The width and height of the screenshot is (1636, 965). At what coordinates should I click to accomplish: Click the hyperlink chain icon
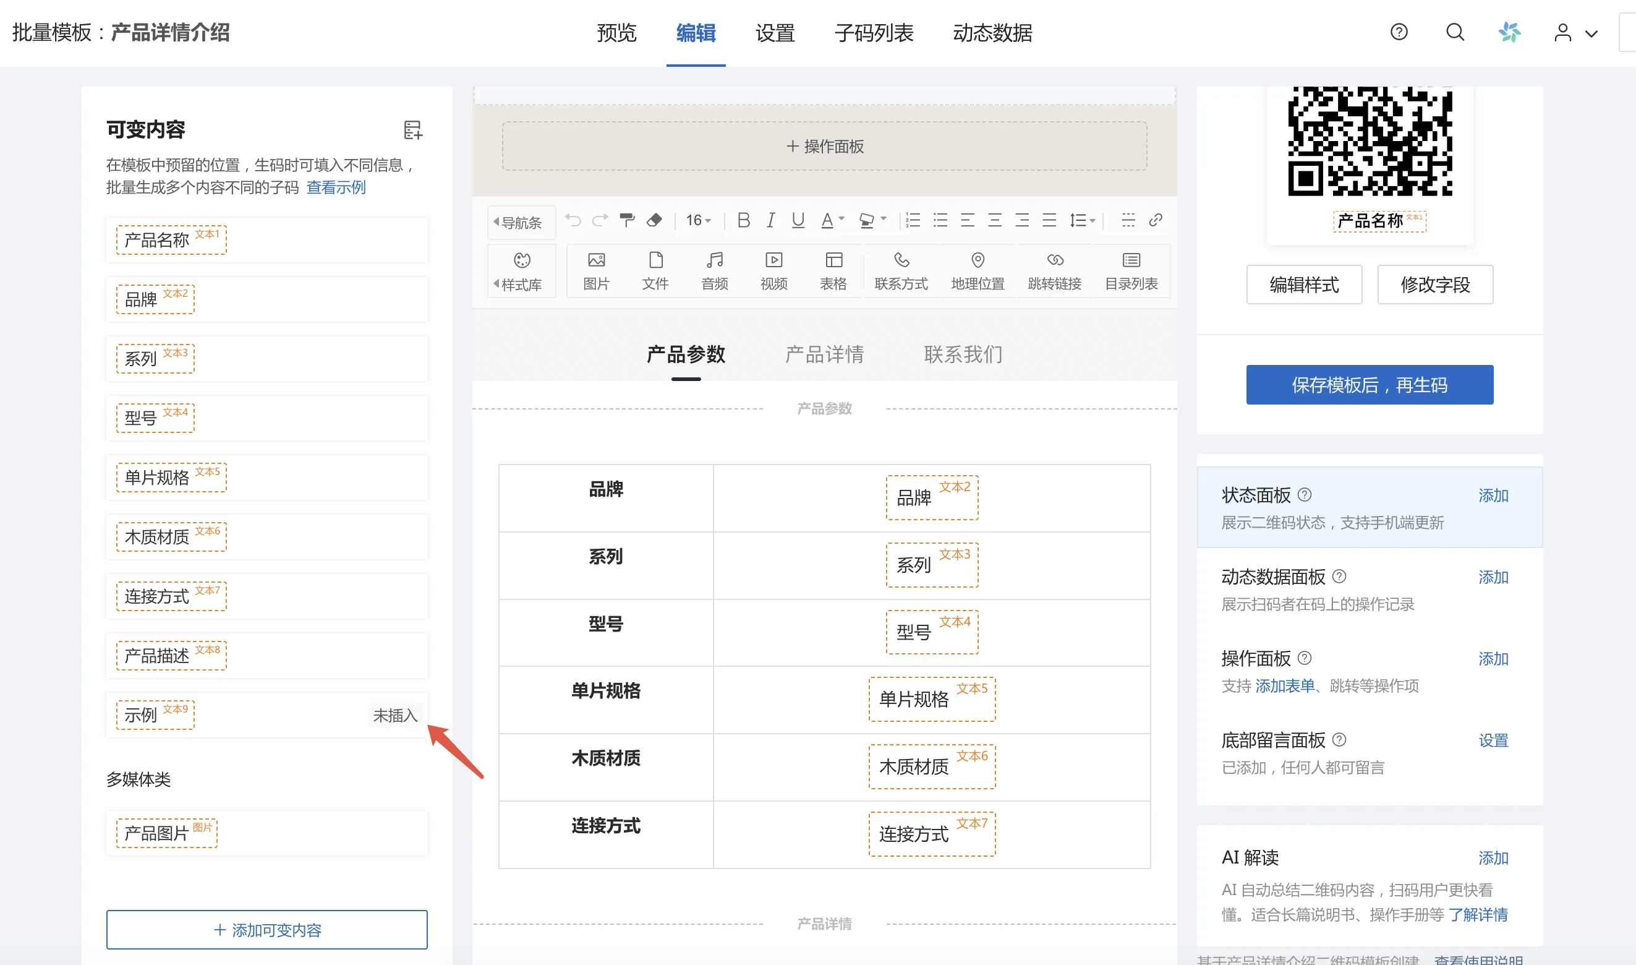click(1156, 220)
